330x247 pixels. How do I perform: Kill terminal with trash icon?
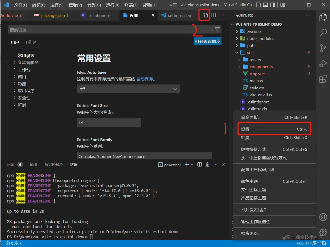pyautogui.click(x=208, y=165)
